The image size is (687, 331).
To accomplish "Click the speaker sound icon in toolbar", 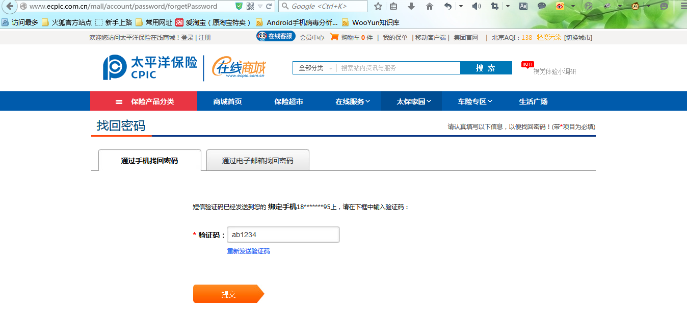I will [x=476, y=6].
